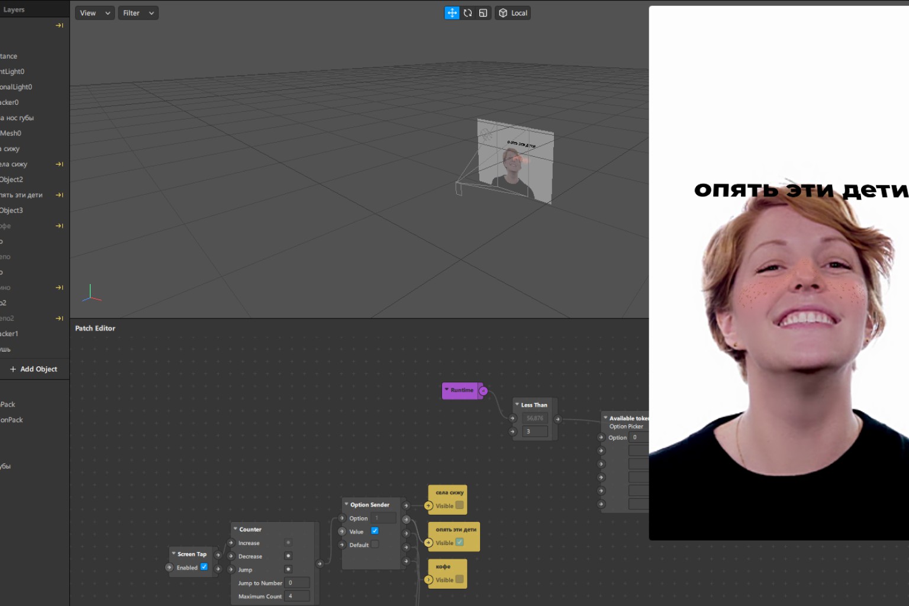This screenshot has height=606, width=909.
Task: Click the Runtime patch output port
Action: click(483, 391)
